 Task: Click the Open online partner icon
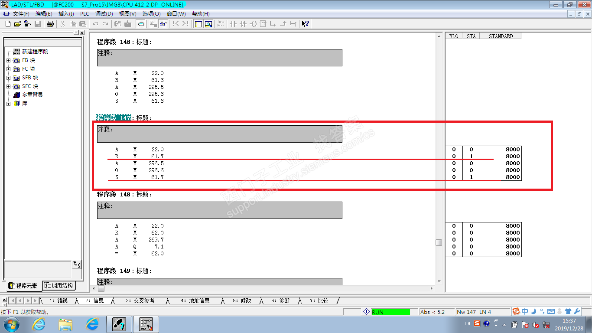pyautogui.click(x=28, y=24)
